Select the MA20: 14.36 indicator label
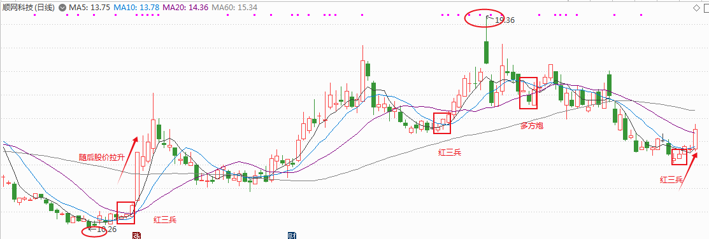Image resolution: width=709 pixels, height=239 pixels. pyautogui.click(x=185, y=8)
